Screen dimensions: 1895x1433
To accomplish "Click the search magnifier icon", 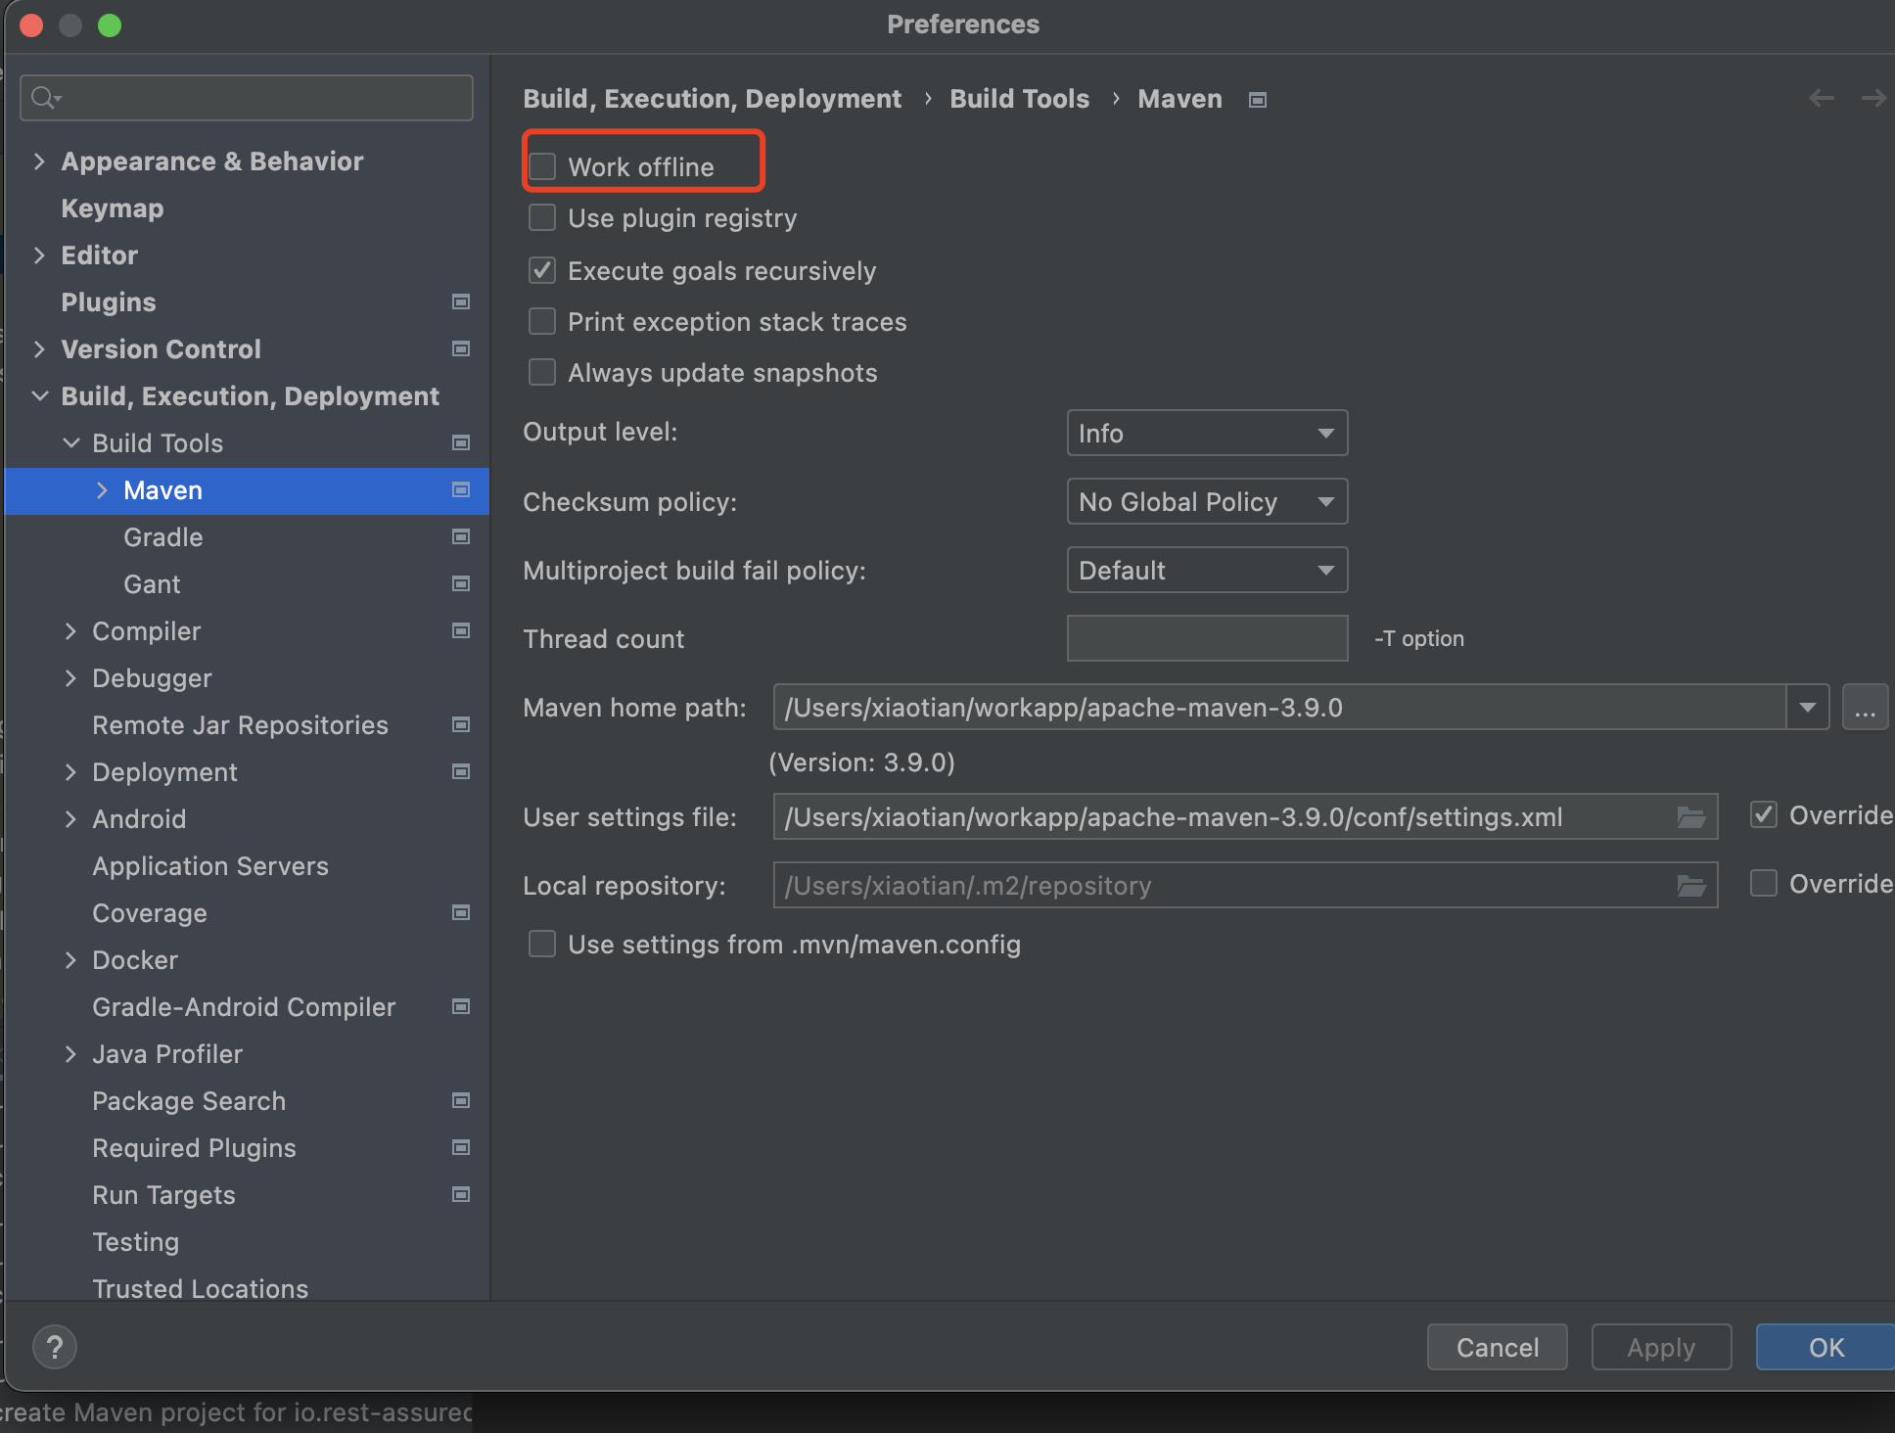I will (44, 98).
